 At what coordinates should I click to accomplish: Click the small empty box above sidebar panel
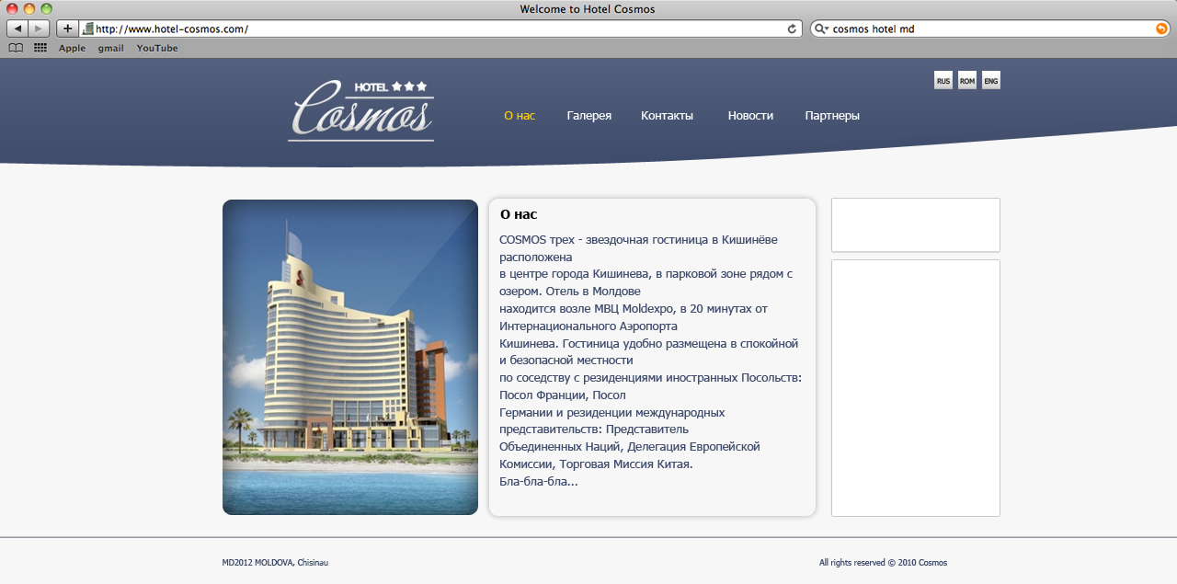click(x=916, y=224)
